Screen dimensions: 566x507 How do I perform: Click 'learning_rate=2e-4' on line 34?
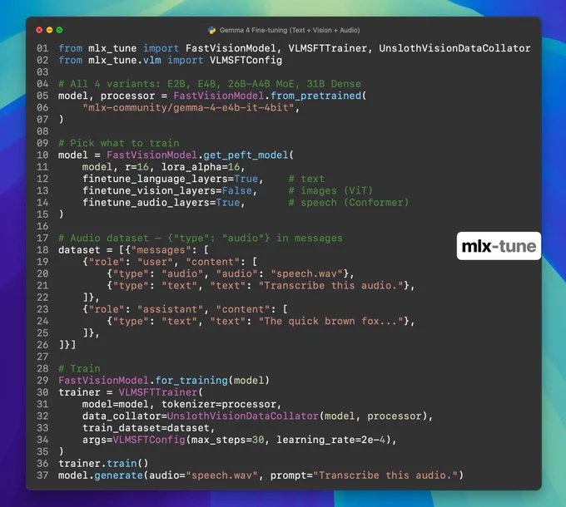click(330, 440)
